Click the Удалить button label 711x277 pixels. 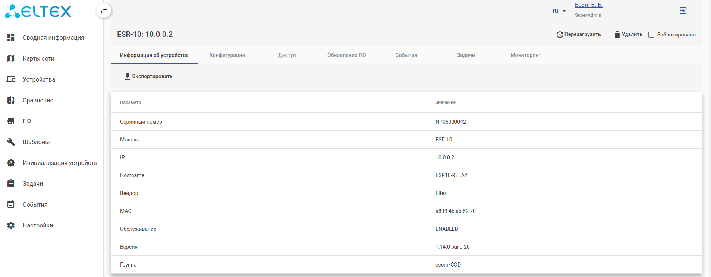pyautogui.click(x=632, y=34)
